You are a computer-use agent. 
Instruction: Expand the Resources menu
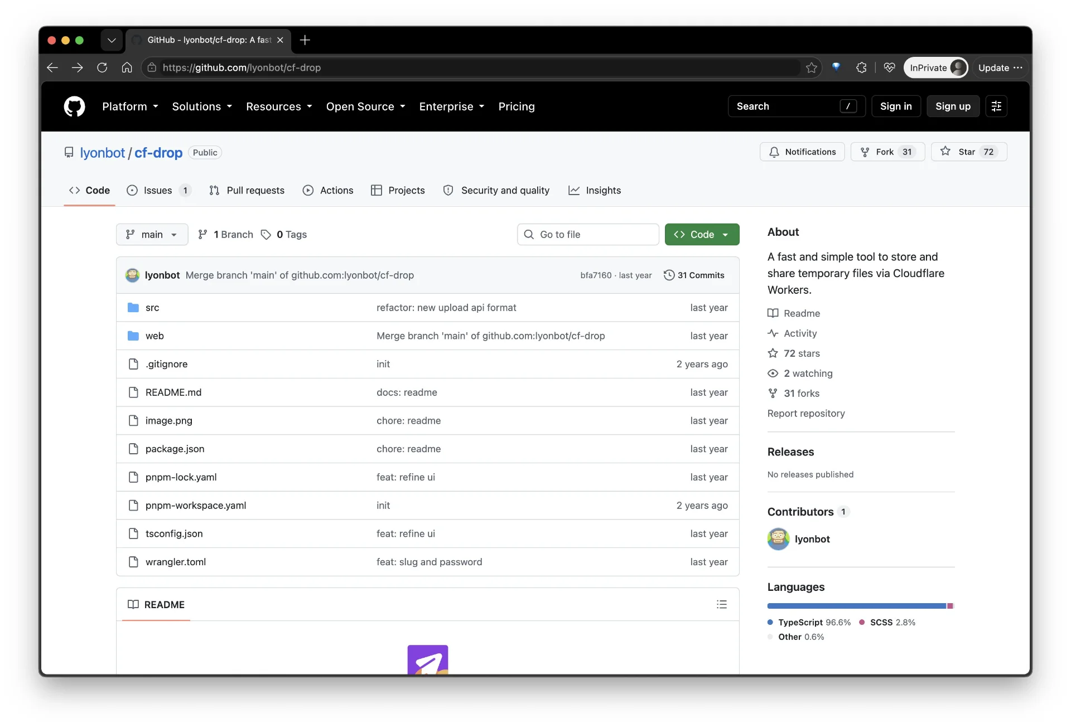coord(279,106)
